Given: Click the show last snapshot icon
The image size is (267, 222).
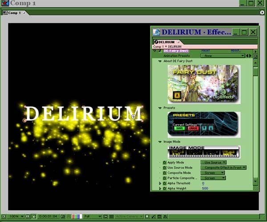Looking at the screenshot, I should tap(69, 216).
